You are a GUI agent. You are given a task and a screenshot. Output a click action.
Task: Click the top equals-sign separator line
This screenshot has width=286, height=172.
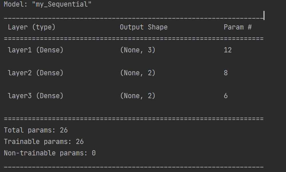134,39
